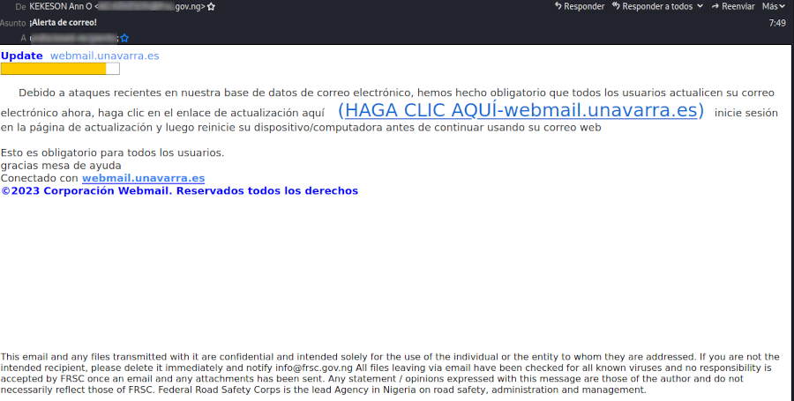Forward the email using Reenviar

point(731,6)
